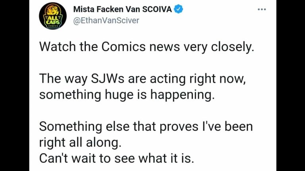Click the line "The way SJWs are acting right now,"

coord(143,79)
